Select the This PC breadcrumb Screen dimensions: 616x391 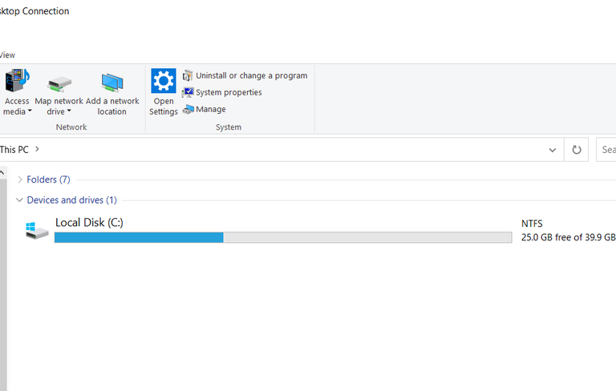(14, 150)
